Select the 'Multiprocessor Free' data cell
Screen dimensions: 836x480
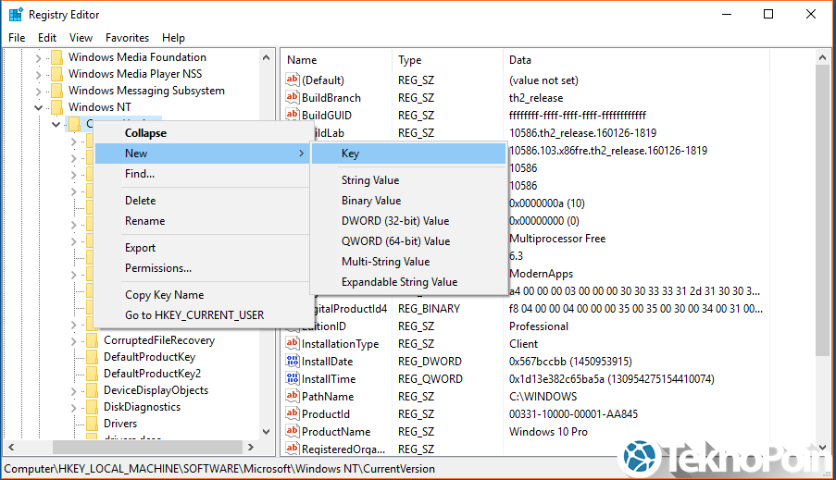pos(557,238)
